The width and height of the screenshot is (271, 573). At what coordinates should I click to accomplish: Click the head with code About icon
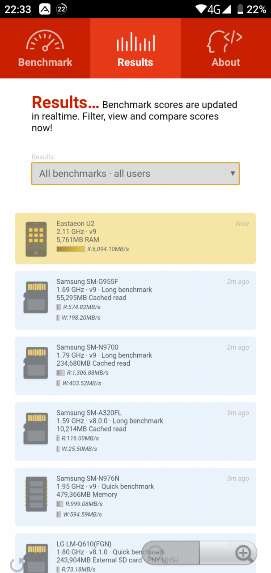point(224,42)
